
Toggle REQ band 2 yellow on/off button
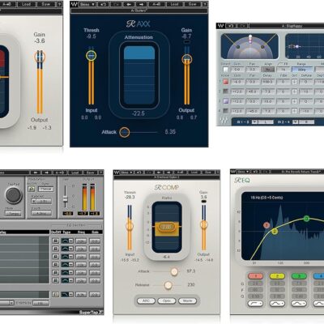coord(277,276)
